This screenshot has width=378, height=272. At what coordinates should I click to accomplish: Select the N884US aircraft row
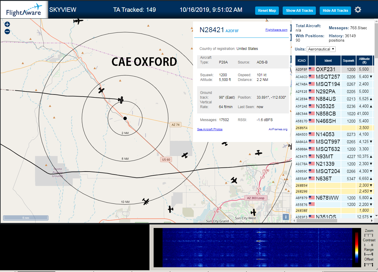pyautogui.click(x=334, y=99)
